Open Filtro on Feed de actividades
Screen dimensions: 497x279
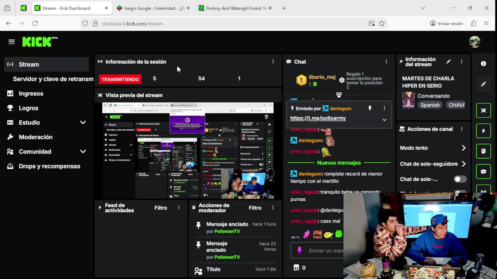(161, 208)
